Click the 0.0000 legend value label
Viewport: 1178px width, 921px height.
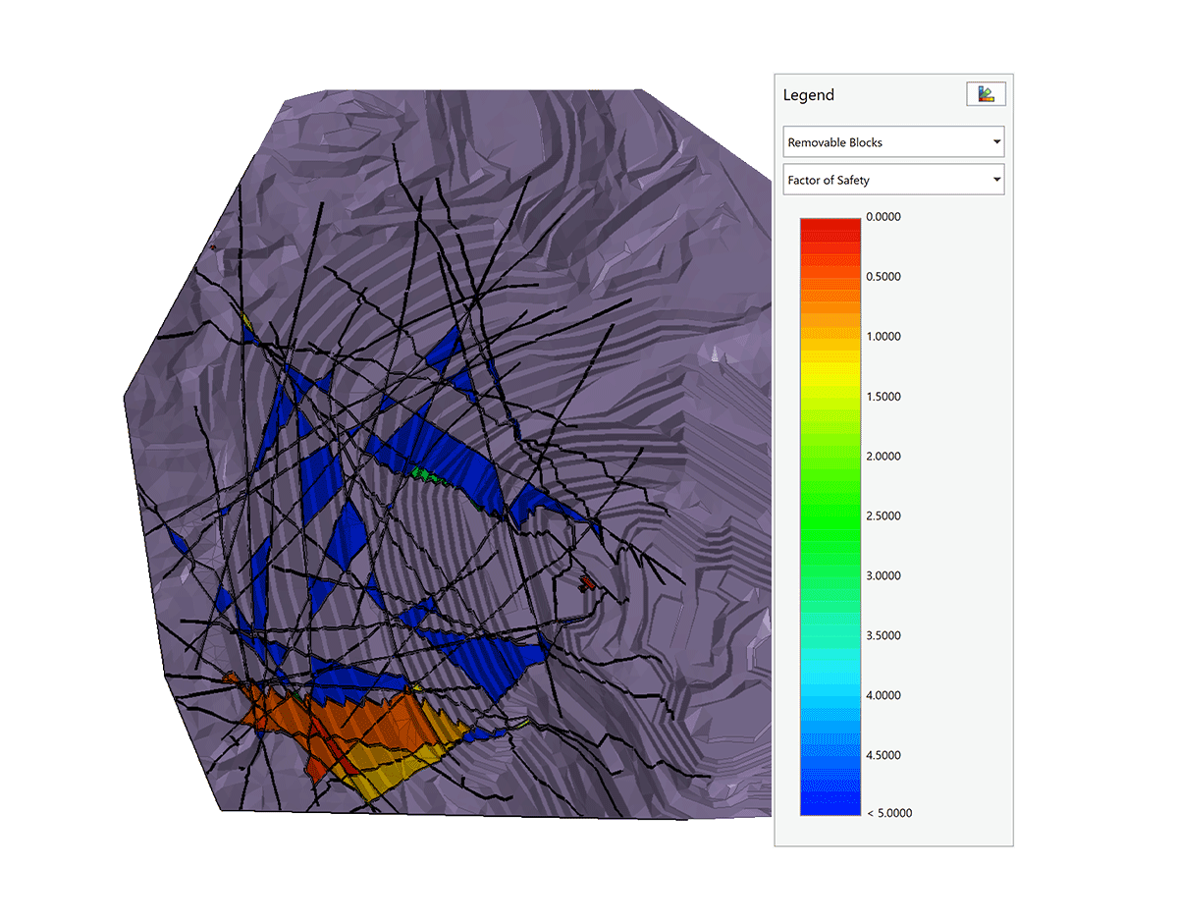[883, 217]
